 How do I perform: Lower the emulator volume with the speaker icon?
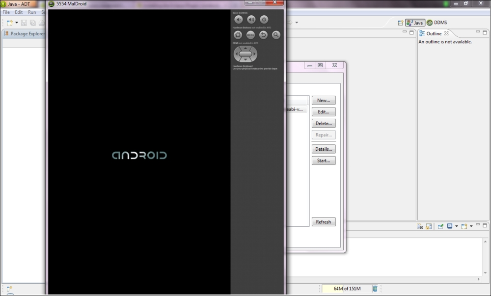tap(239, 20)
